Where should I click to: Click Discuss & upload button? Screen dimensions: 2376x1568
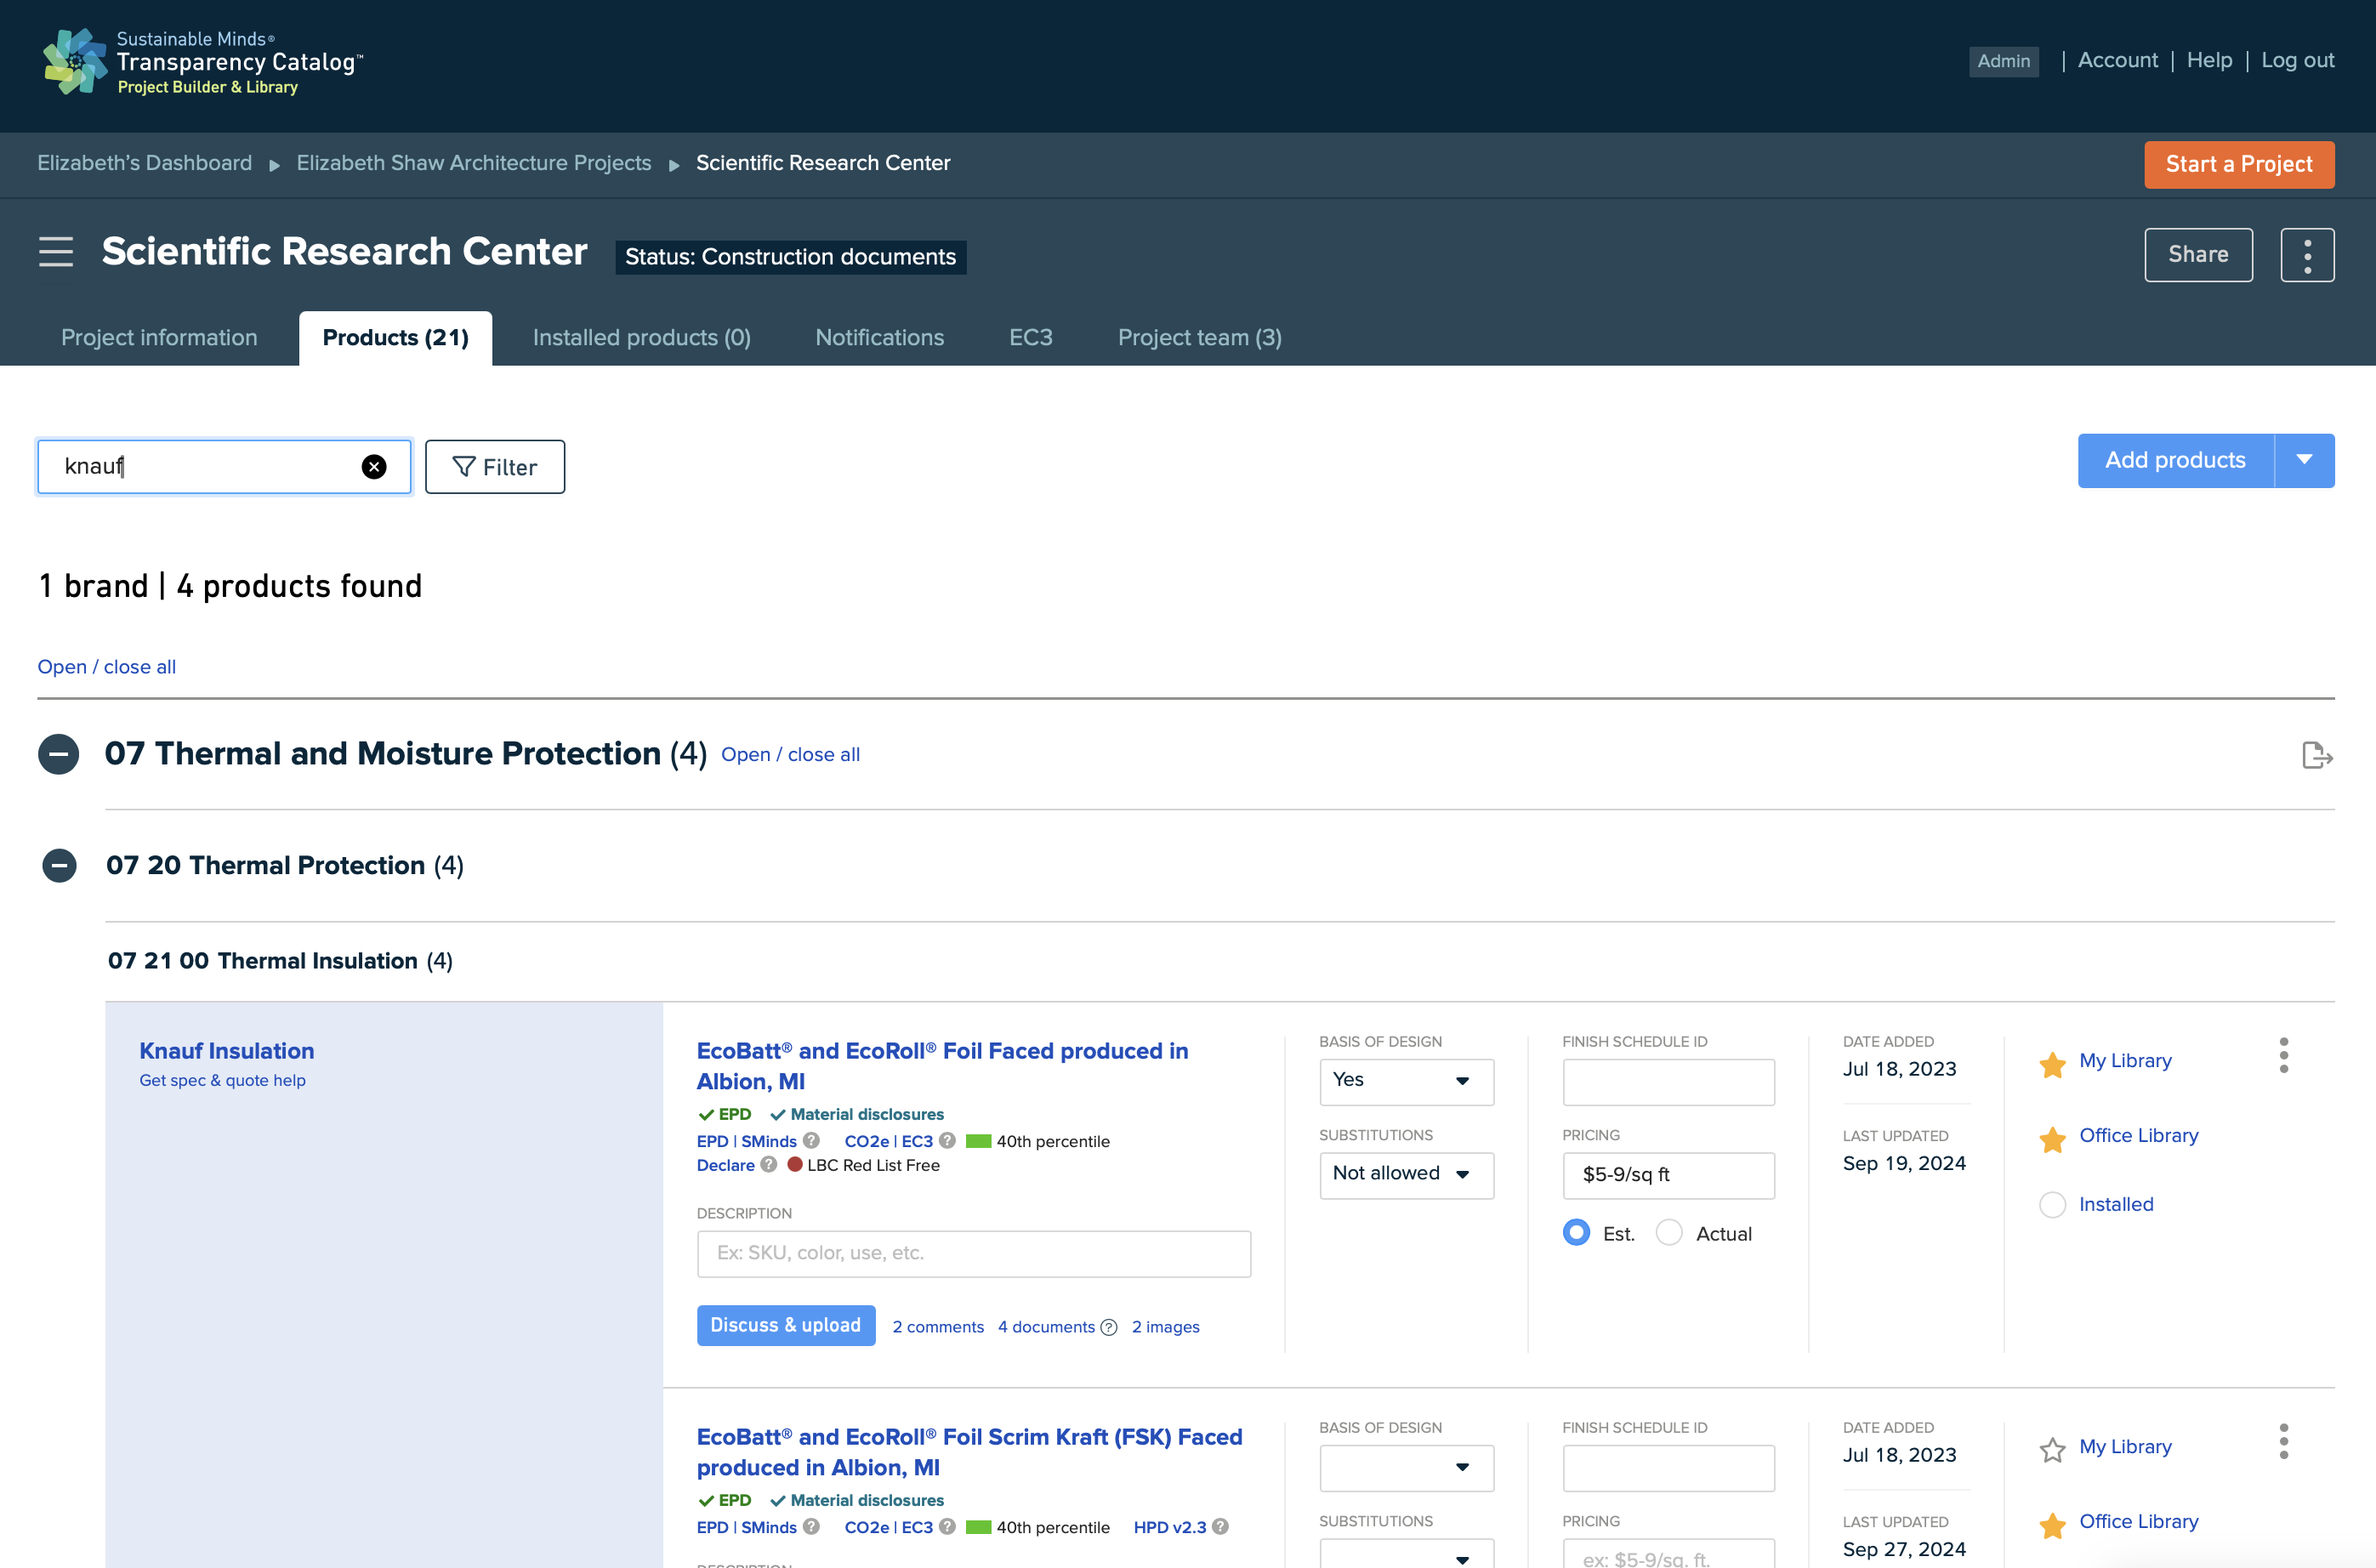click(x=786, y=1325)
